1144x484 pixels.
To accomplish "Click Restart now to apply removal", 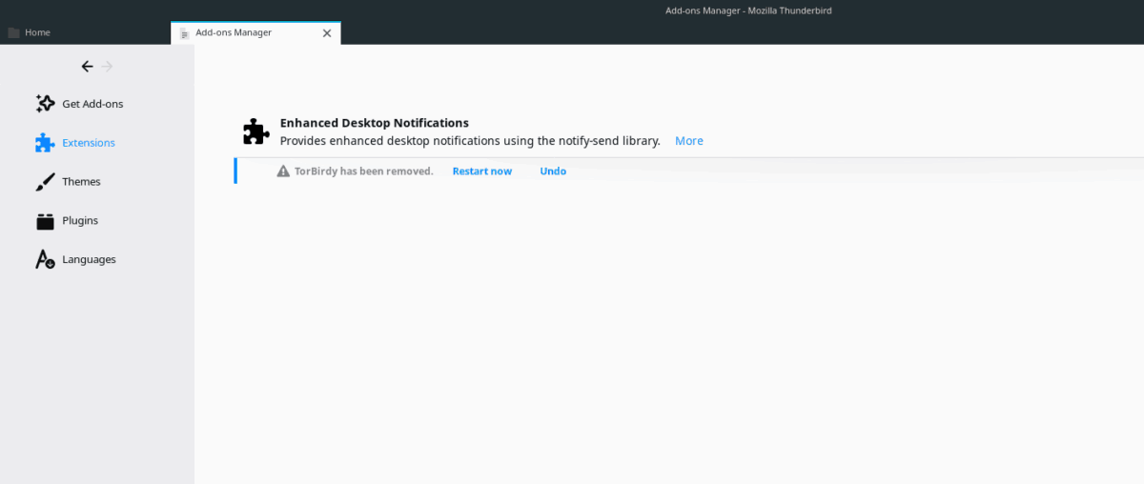I will tap(482, 171).
